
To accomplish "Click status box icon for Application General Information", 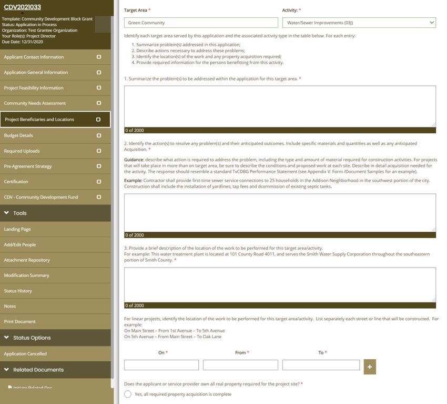I will point(99,72).
